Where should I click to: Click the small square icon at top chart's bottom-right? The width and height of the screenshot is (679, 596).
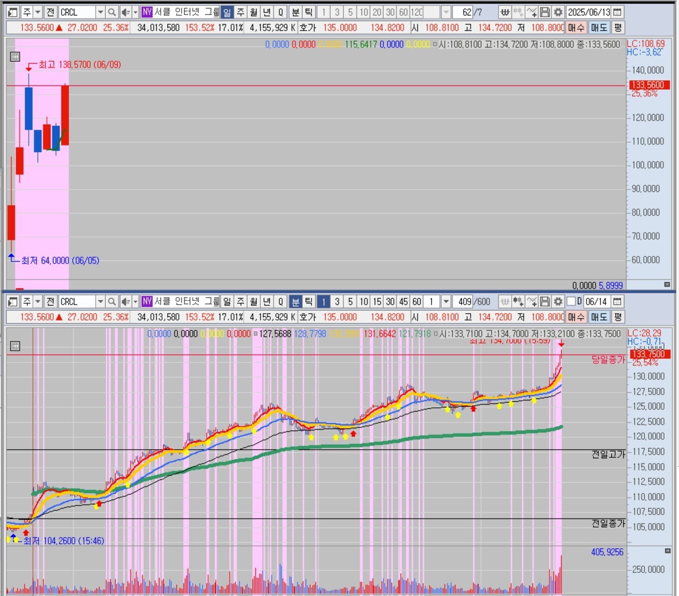[667, 284]
